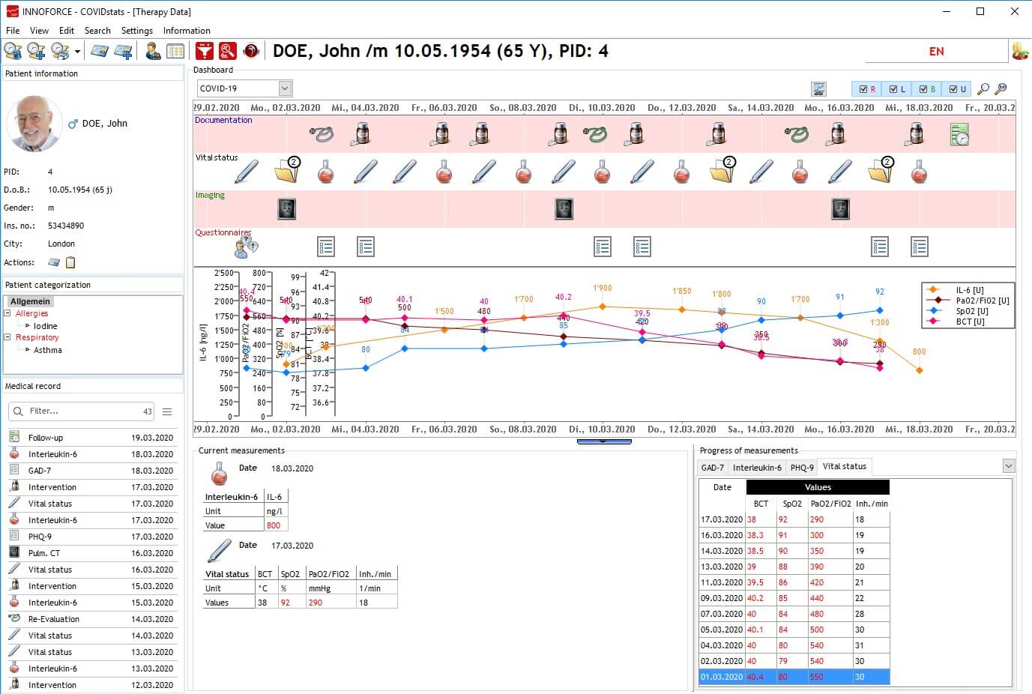This screenshot has width=1032, height=694.
Task: Click the first patient search toolbar icon
Action: pos(13,51)
